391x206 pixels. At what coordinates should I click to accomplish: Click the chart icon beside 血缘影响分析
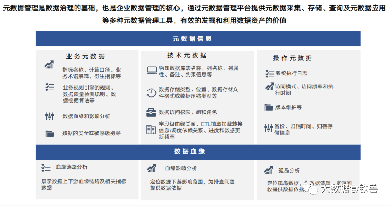pos(152,168)
